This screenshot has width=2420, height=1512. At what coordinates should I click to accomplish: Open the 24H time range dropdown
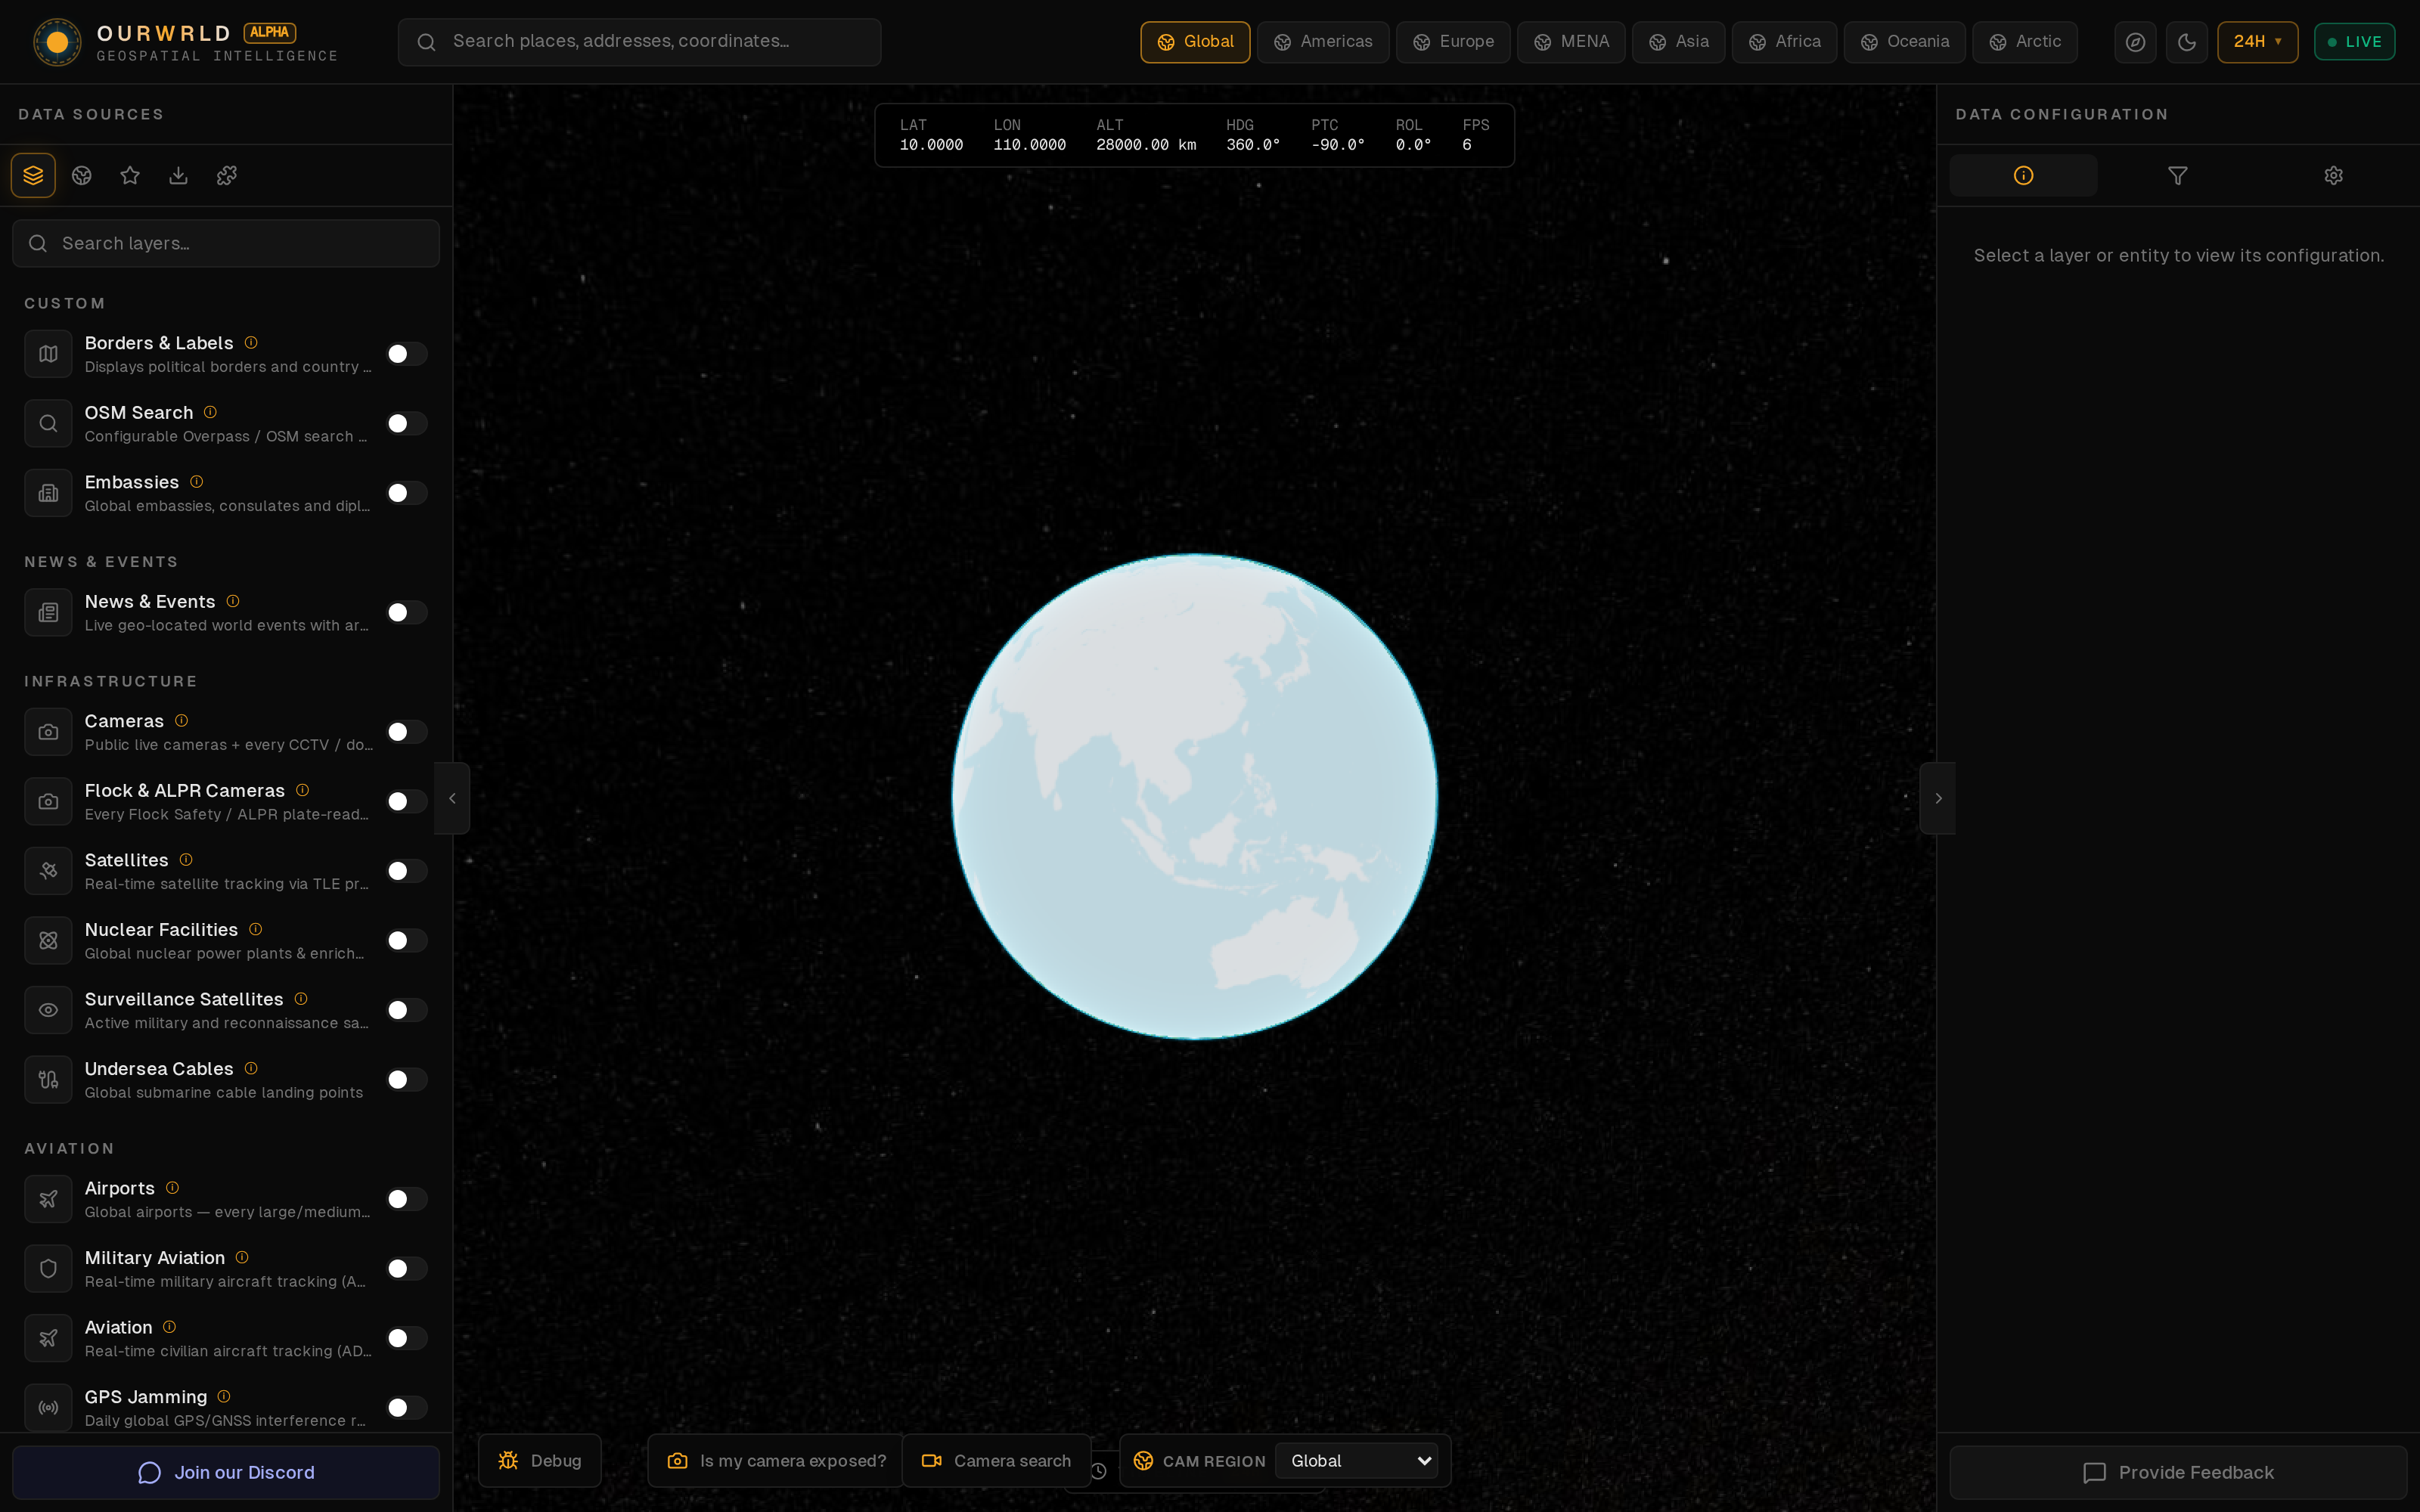(2257, 42)
